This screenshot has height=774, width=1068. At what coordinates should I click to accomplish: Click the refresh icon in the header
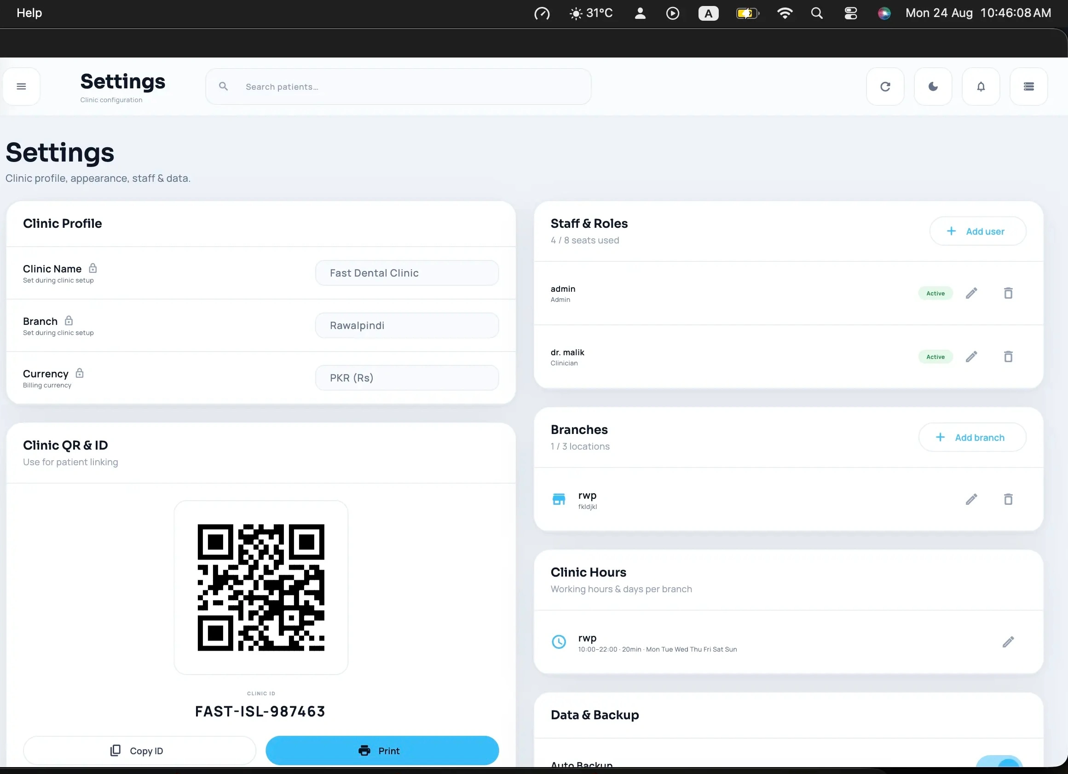pyautogui.click(x=885, y=87)
